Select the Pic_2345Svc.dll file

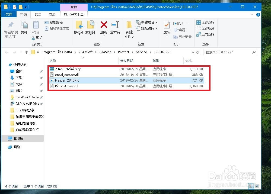coord(126,86)
